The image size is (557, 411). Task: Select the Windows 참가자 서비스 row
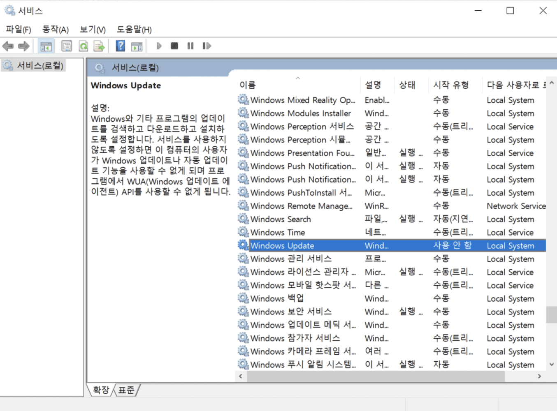391,338
